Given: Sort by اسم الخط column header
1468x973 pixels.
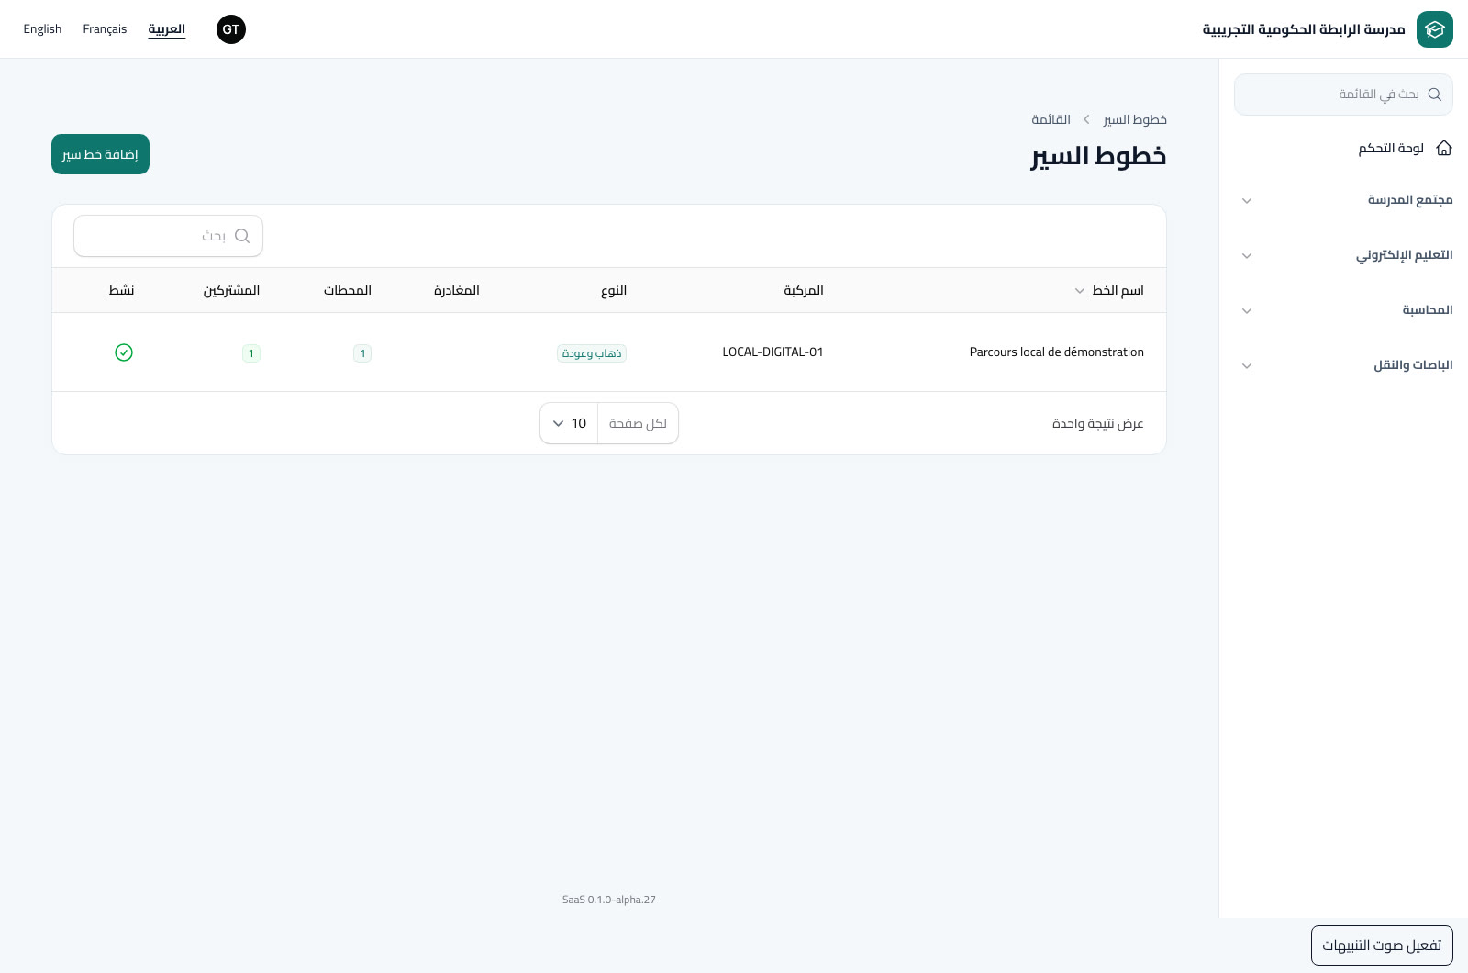Looking at the screenshot, I should pyautogui.click(x=1109, y=290).
